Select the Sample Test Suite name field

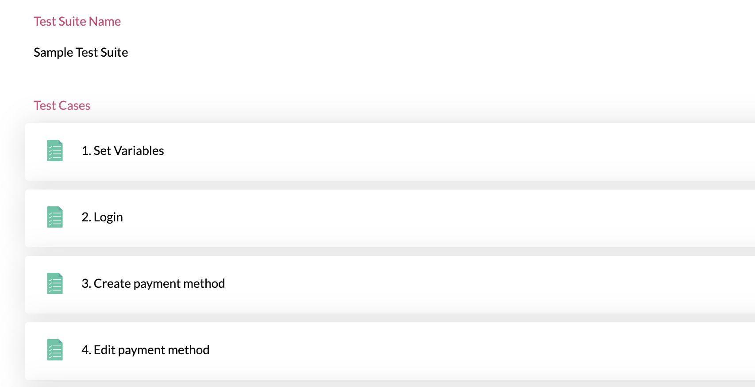point(81,52)
